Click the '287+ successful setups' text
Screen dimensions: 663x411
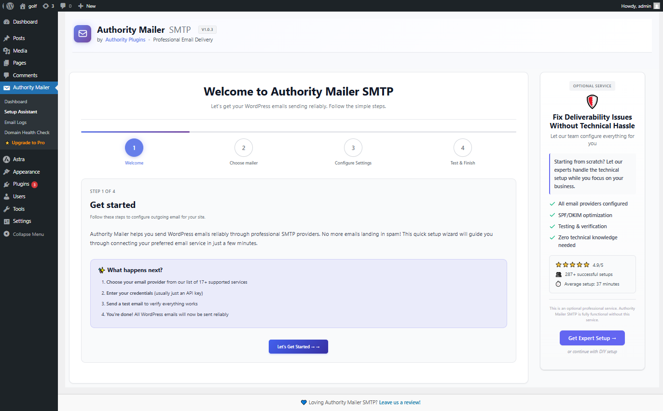[x=589, y=274]
